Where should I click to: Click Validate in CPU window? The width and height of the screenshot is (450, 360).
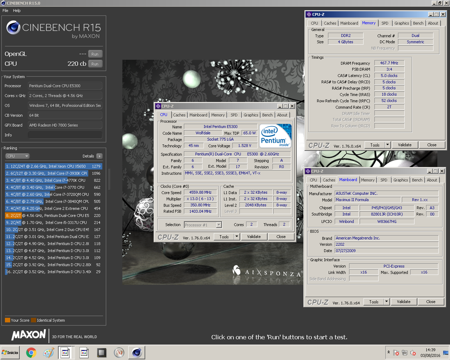tap(254, 237)
